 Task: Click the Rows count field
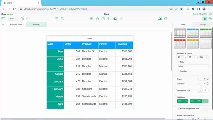[202, 79]
